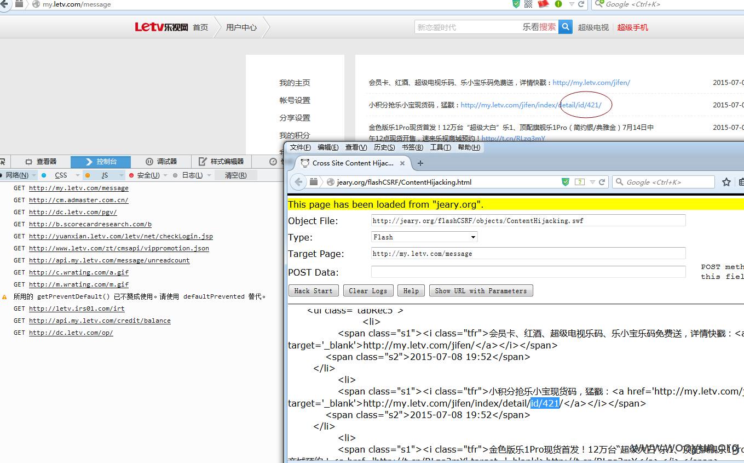
Task: Click the empty POST Data field
Action: [528, 272]
